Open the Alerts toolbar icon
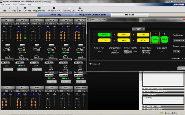The image size is (185, 115). 80,8
